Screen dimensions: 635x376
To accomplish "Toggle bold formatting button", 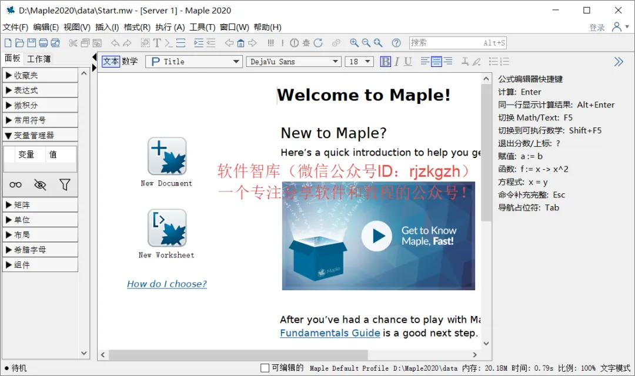I will coord(386,62).
